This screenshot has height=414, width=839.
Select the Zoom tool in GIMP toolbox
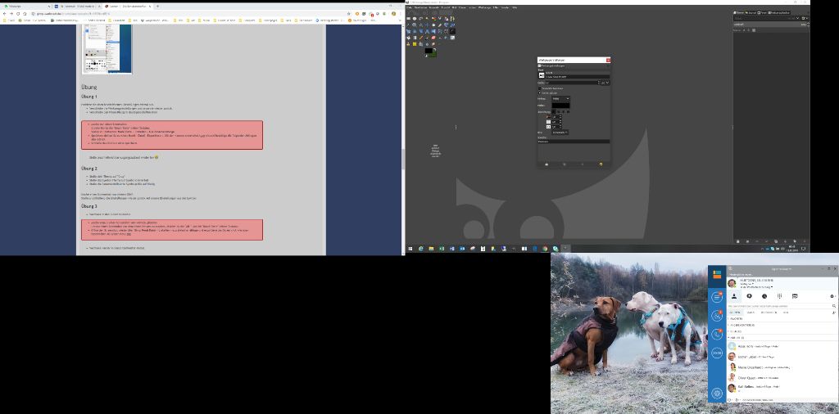point(415,25)
